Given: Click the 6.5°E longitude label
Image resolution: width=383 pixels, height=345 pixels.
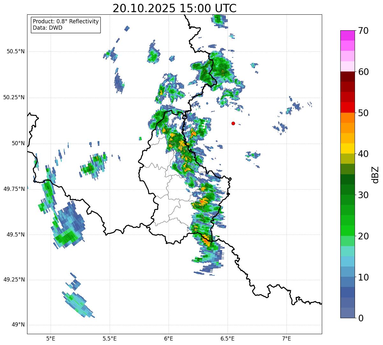Looking at the screenshot, I should click(228, 339).
